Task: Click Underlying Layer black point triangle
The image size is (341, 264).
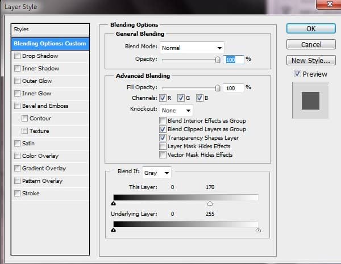Action: coord(113,230)
